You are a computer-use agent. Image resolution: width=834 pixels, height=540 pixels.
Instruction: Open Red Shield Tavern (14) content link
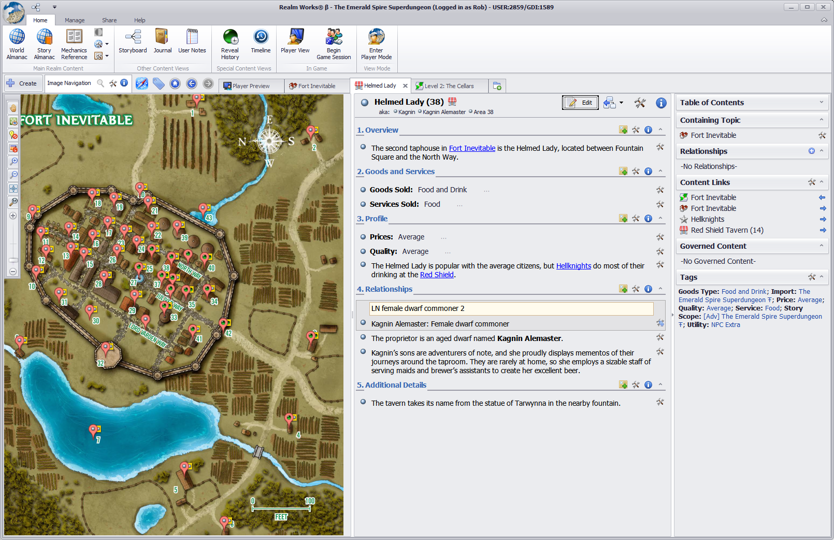(x=727, y=230)
